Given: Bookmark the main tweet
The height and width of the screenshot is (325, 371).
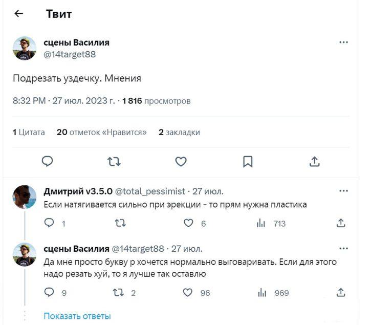Looking at the screenshot, I should click(x=248, y=162).
